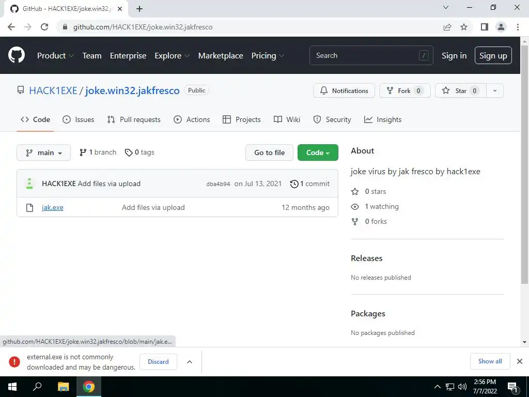
Task: Show hidden system tray icons
Action: click(x=437, y=387)
